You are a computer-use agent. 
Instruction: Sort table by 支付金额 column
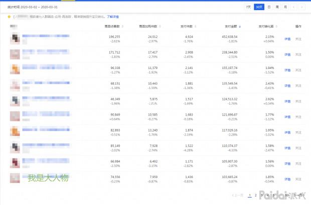231,25
